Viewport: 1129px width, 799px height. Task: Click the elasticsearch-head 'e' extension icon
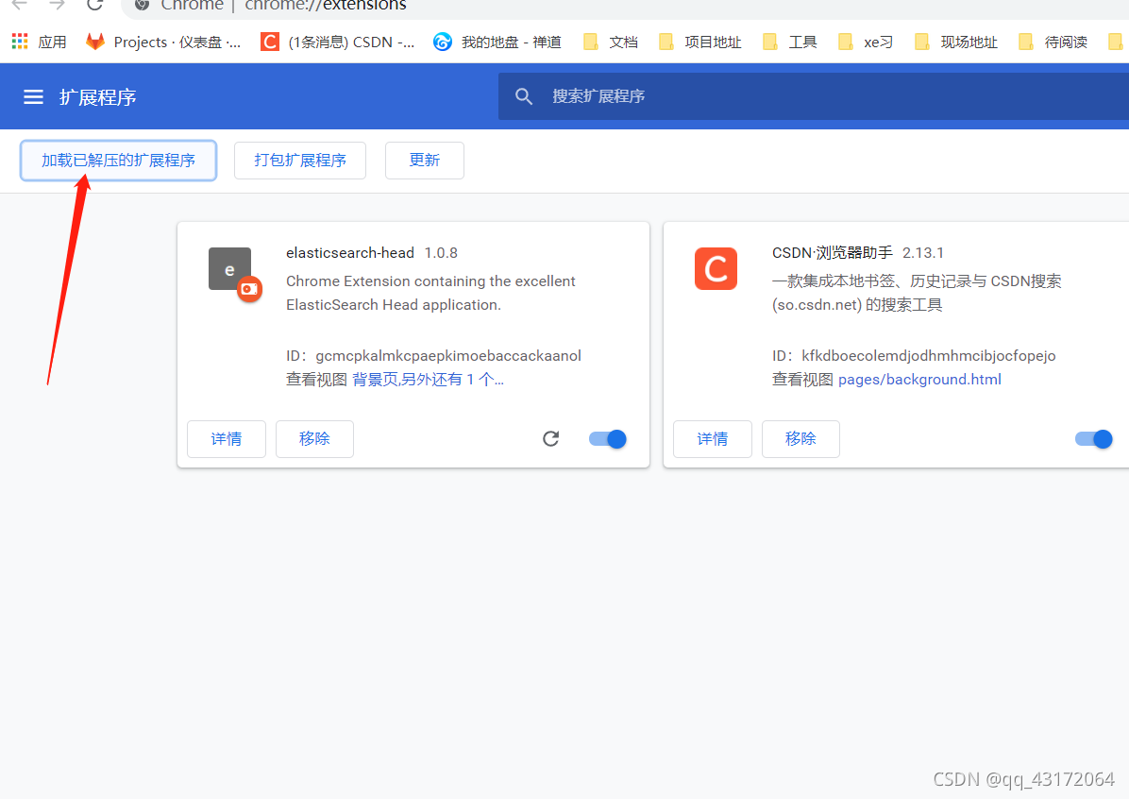point(229,268)
